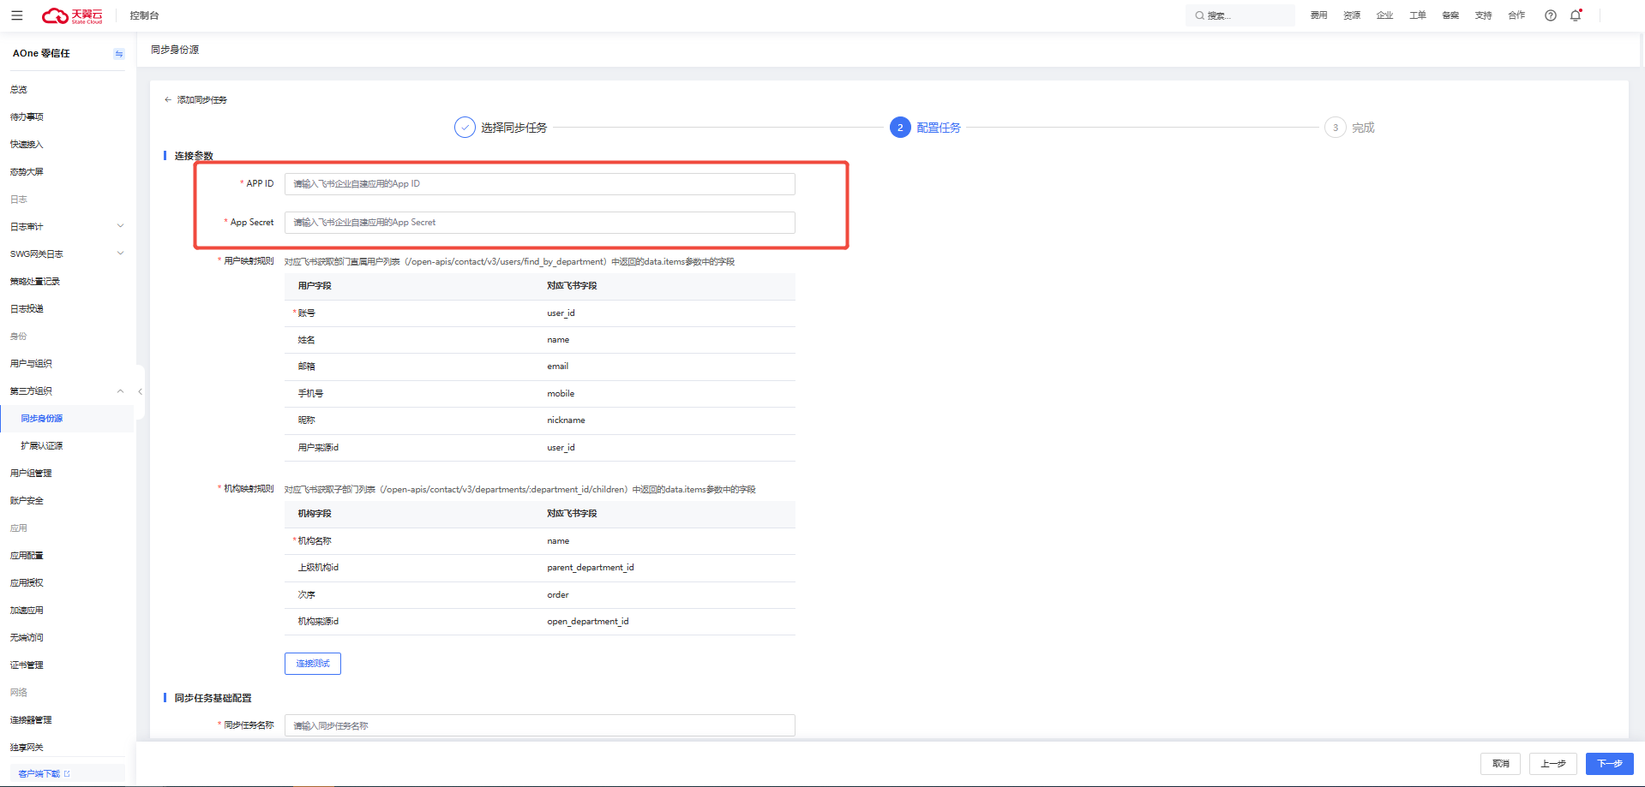The image size is (1645, 787).
Task: Collapse the sidebar using the edge arrow handle
Action: coord(140,391)
